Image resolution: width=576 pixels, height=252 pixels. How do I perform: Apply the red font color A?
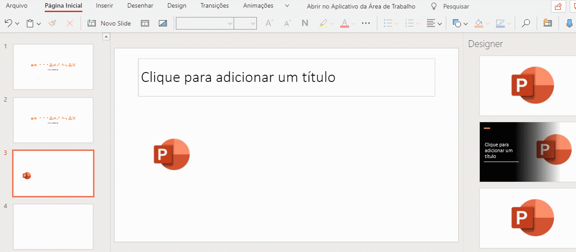[x=344, y=23]
